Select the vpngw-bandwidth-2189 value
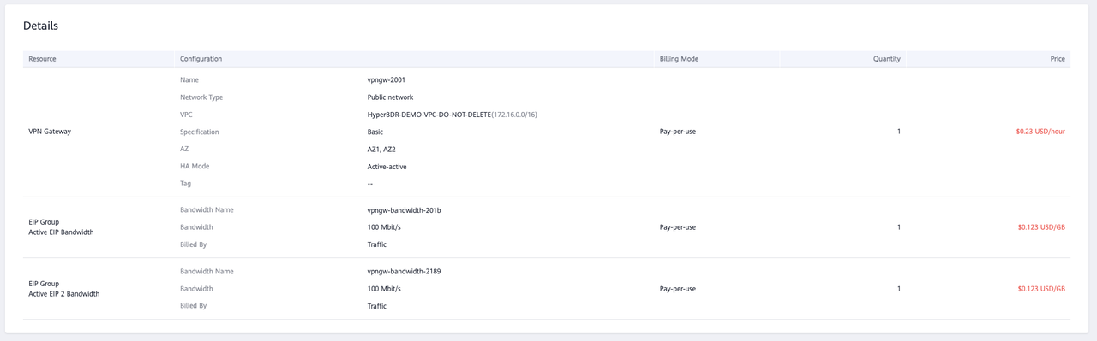The width and height of the screenshot is (1097, 341). [404, 272]
